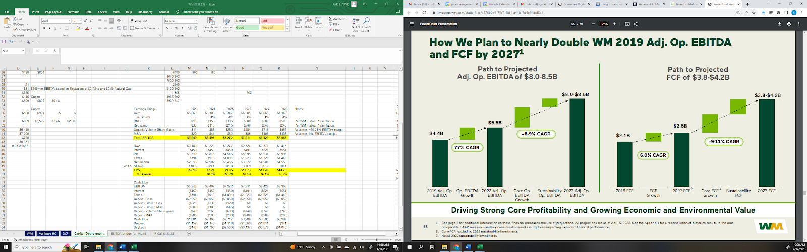807x252 pixels.
Task: Click the PDF viewer hamburger menu icon
Action: [x=412, y=24]
